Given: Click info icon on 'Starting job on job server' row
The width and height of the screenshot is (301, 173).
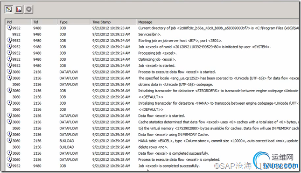Looking at the screenshot, I should pos(9,40).
